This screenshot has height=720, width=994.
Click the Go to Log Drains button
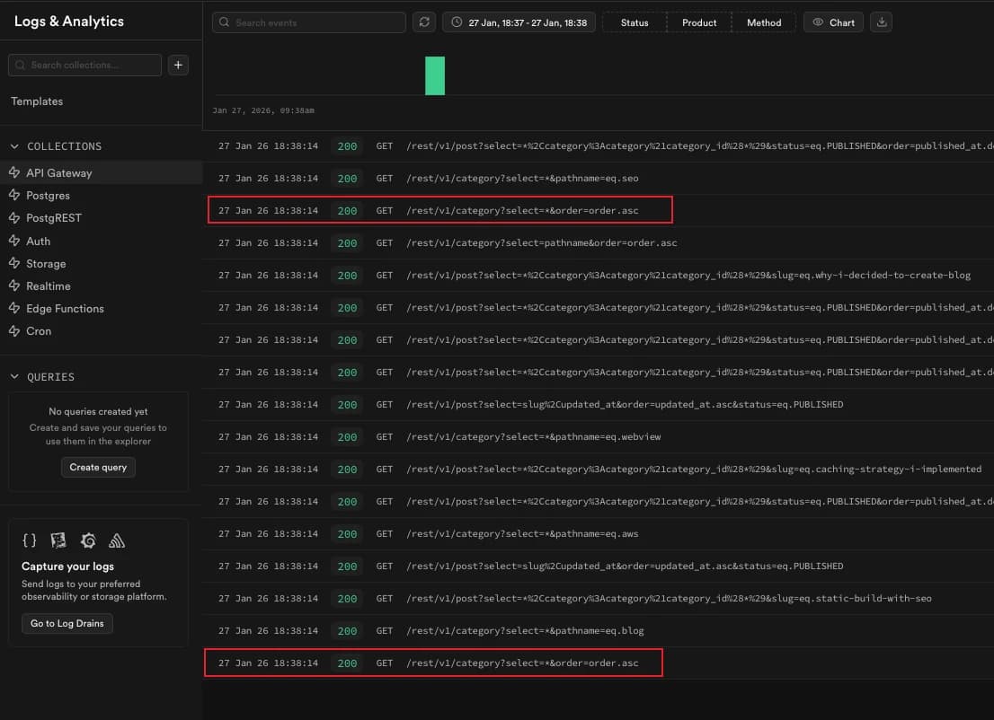[x=67, y=623]
